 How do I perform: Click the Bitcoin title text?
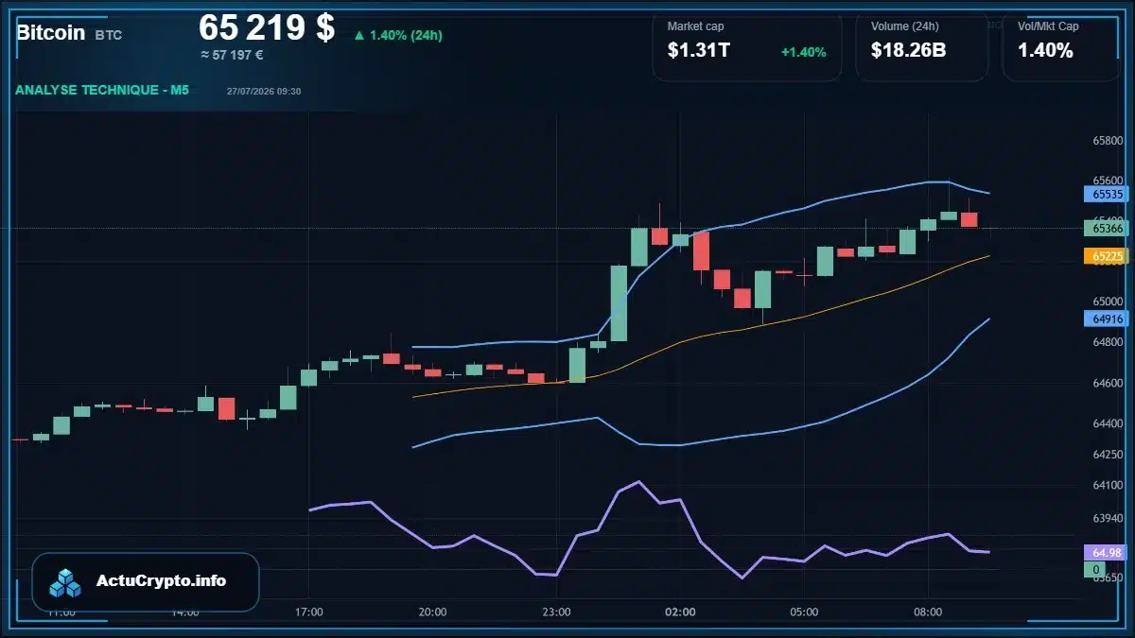click(51, 32)
